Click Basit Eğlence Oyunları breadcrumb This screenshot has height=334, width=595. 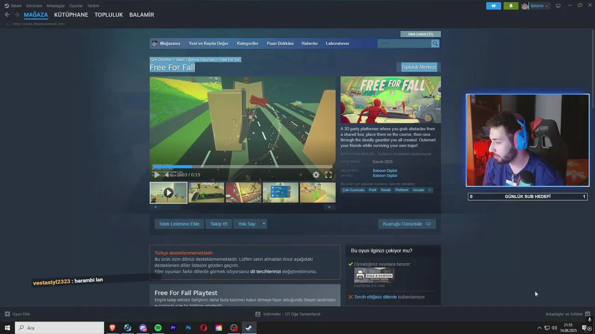pyautogui.click(x=196, y=59)
